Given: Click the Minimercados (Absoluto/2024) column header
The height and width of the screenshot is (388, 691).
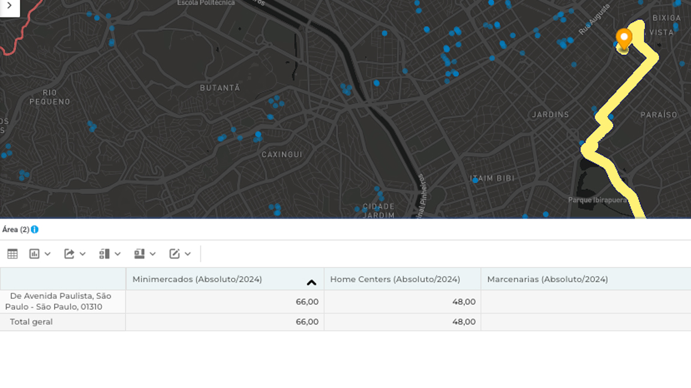Looking at the screenshot, I should tap(197, 279).
